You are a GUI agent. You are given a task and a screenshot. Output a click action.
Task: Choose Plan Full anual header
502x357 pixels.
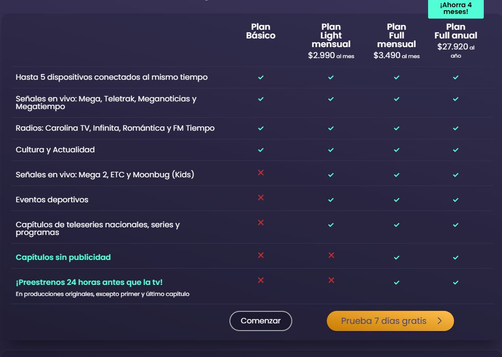tap(455, 32)
